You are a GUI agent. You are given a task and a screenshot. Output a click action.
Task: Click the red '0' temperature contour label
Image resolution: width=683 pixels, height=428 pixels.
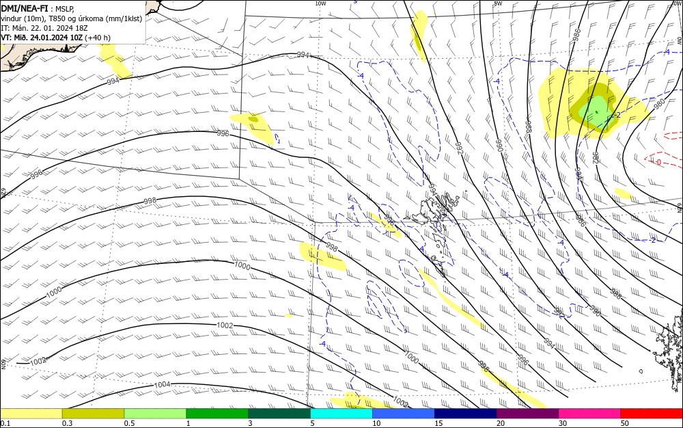coord(658,162)
